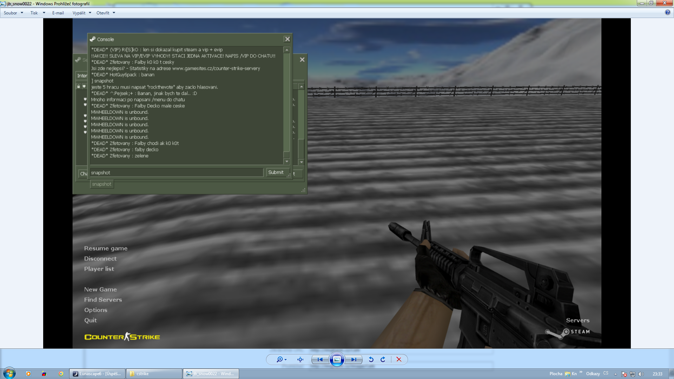Switch to Lunascape6 taskbar window
Image resolution: width=674 pixels, height=379 pixels.
[x=97, y=374]
